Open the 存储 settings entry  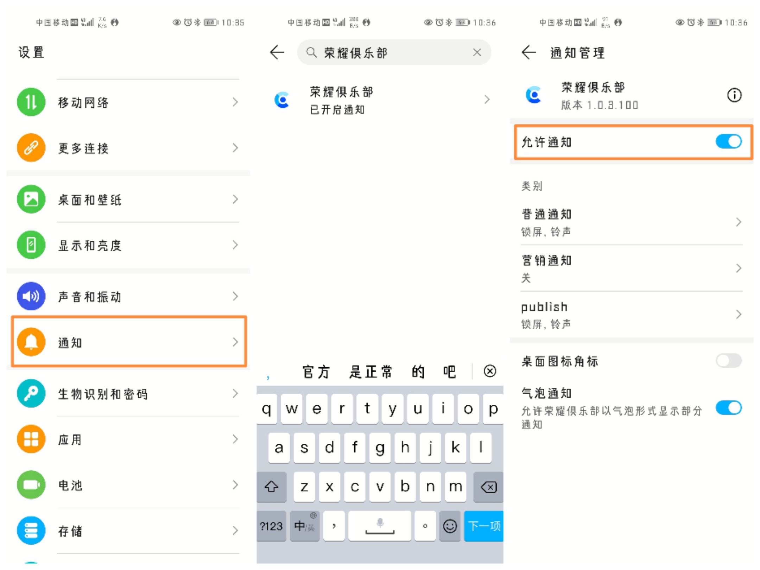click(x=128, y=531)
